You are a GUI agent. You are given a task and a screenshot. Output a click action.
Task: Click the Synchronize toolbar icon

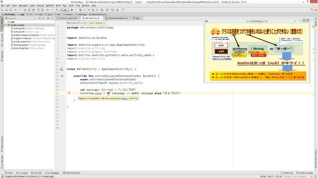pyautogui.click(x=10, y=10)
